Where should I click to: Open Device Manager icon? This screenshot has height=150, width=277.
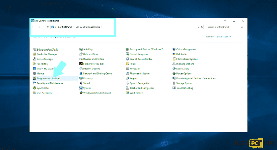(x=34, y=59)
